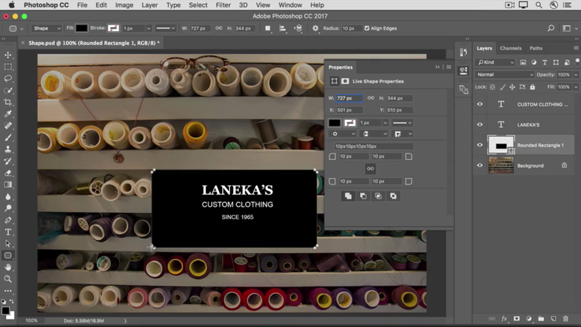
Task: Click the link corner radius button
Action: tap(370, 168)
